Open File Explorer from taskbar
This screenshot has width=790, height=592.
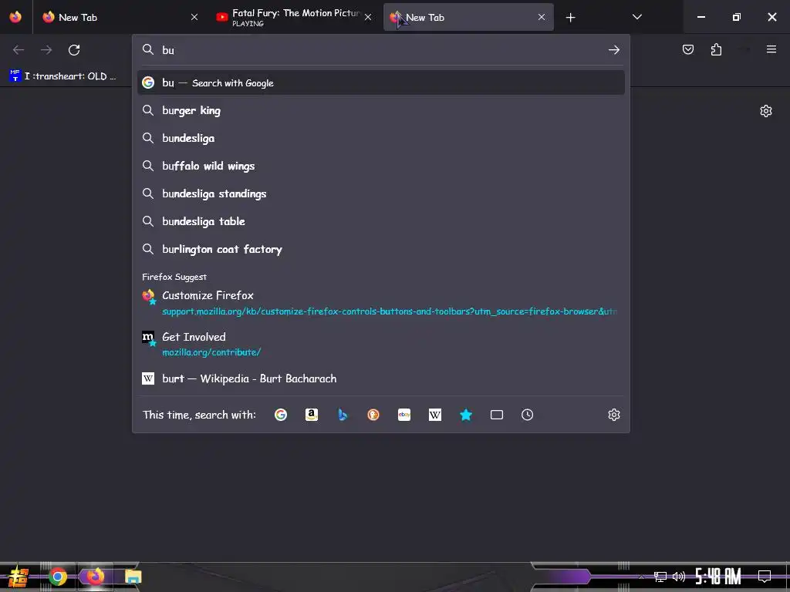[133, 577]
